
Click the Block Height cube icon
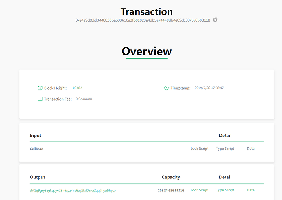40,88
